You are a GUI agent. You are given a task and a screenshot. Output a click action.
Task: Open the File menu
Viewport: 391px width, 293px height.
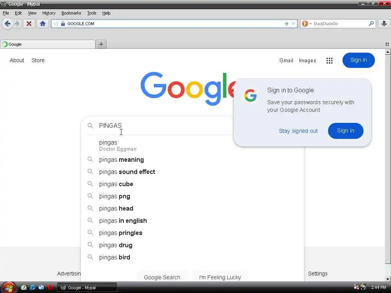pos(6,13)
